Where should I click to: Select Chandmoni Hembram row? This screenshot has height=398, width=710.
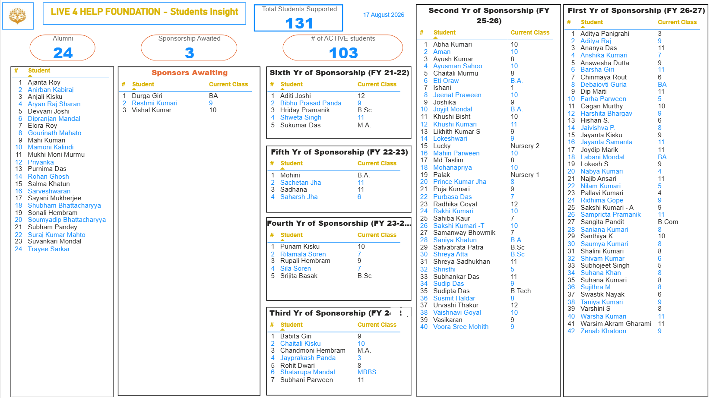tap(335, 351)
